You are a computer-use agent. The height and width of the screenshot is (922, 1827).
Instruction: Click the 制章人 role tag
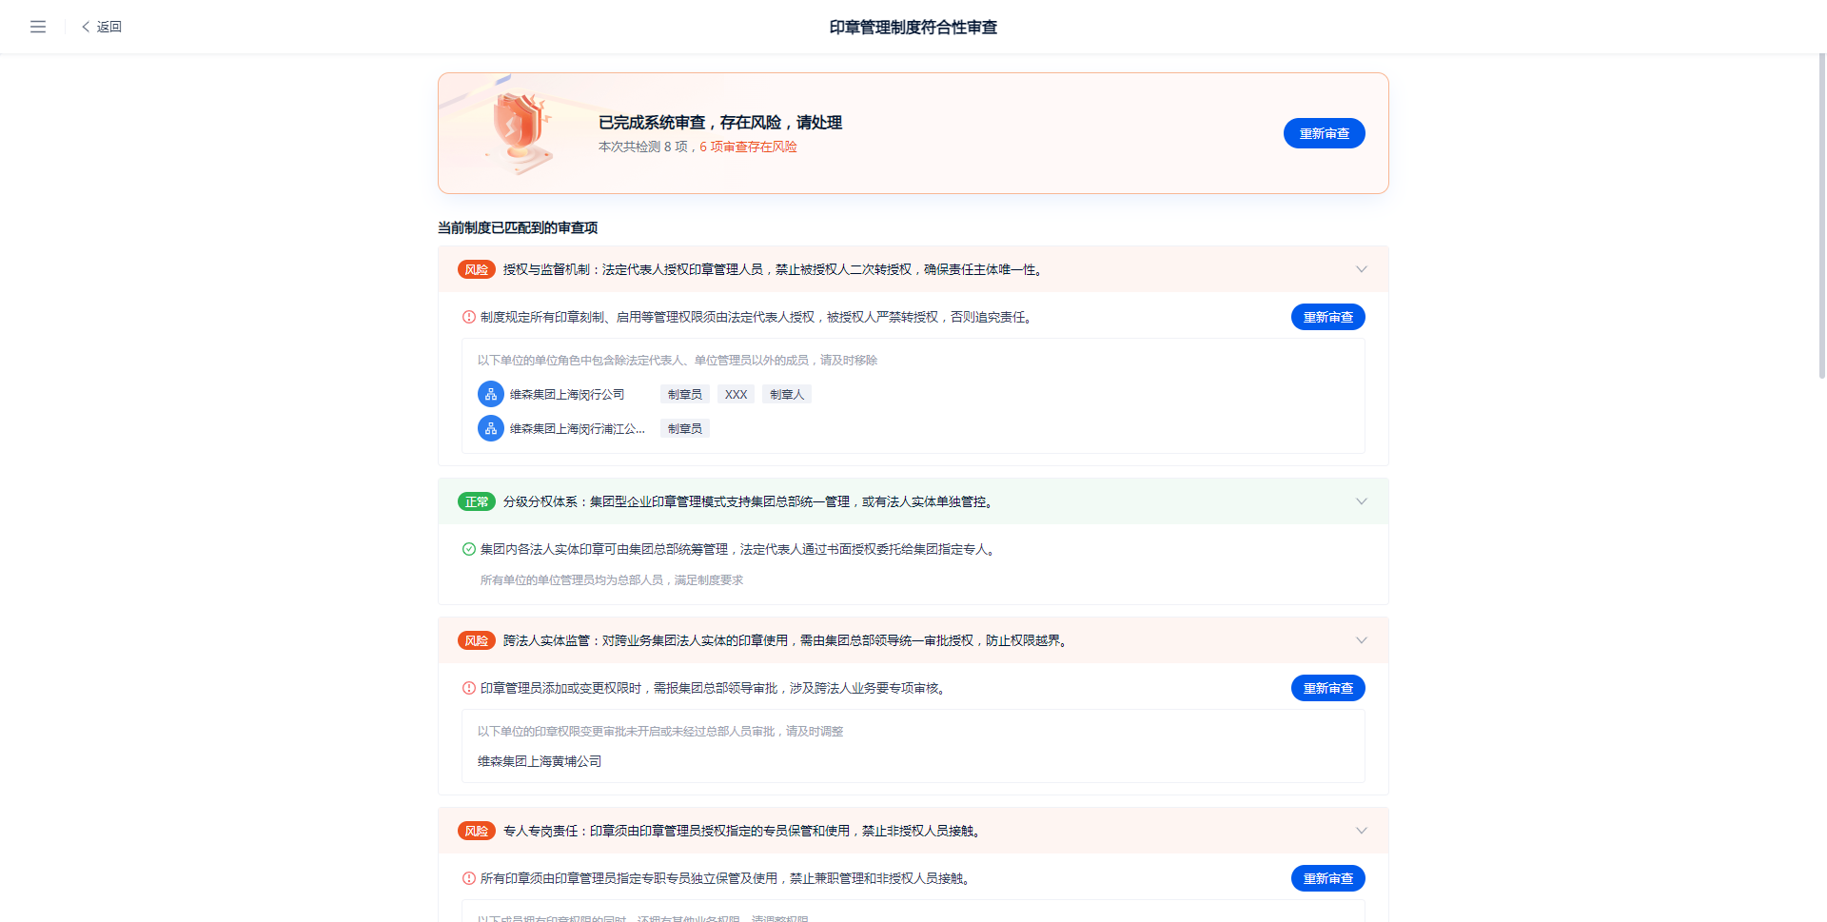pos(787,394)
